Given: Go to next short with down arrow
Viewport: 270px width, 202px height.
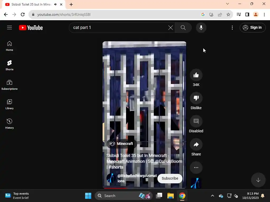Looking at the screenshot, I should [258, 180].
